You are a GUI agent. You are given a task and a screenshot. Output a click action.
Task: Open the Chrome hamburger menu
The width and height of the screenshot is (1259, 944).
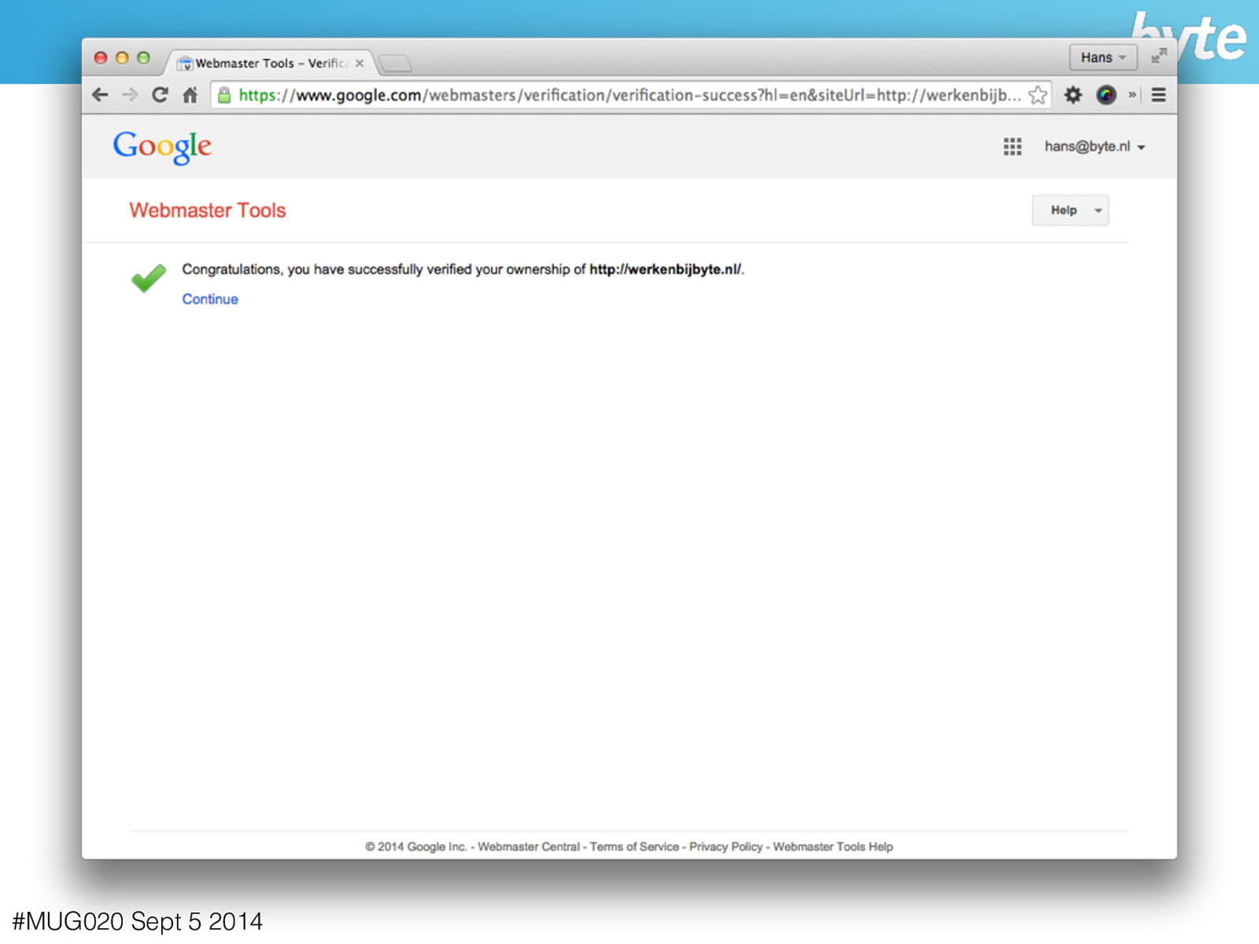1158,95
